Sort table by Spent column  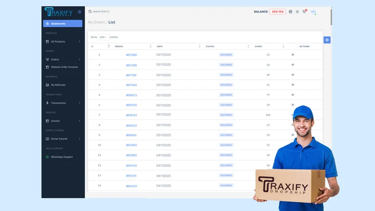point(283,46)
